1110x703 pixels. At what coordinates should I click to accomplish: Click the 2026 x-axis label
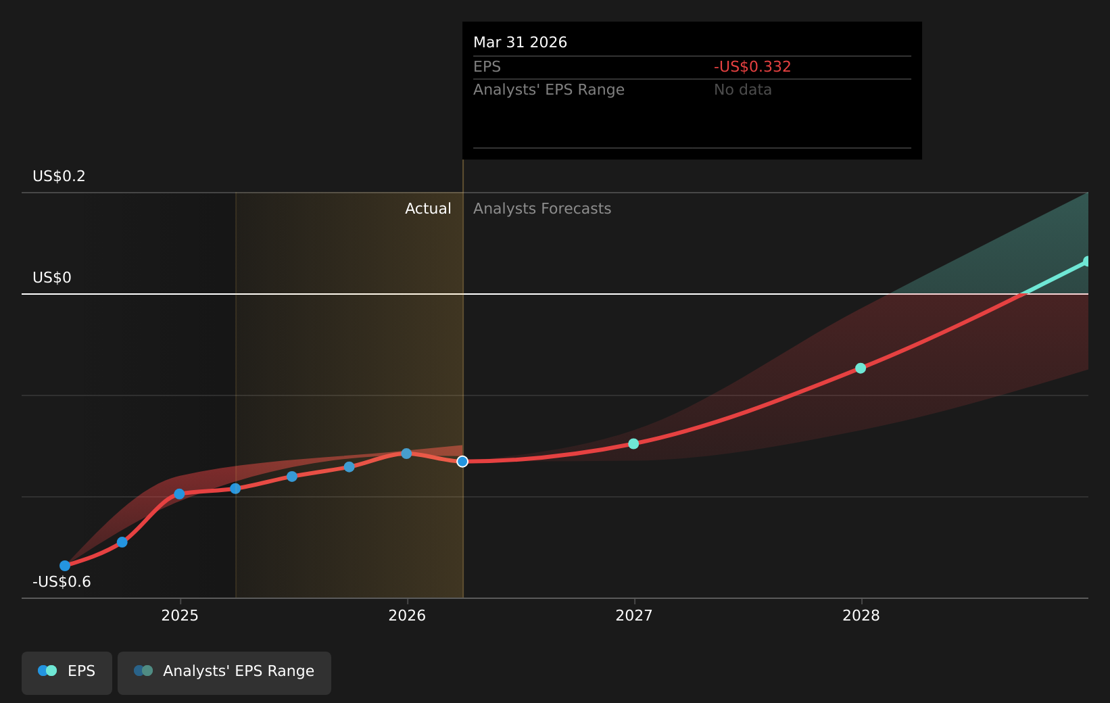(x=407, y=615)
